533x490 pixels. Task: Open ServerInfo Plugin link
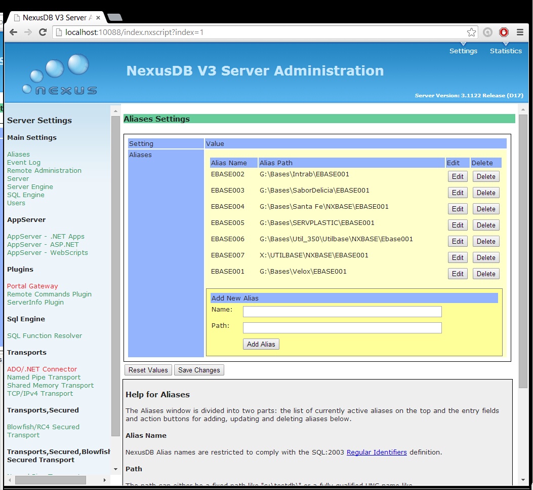click(x=35, y=303)
